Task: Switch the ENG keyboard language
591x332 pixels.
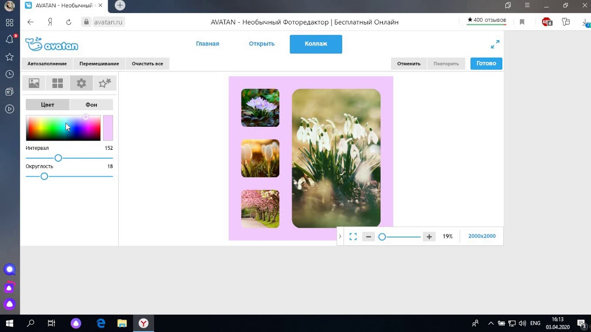Action: pos(535,323)
